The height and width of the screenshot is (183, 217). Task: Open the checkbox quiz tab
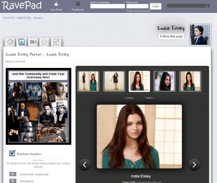56,42
